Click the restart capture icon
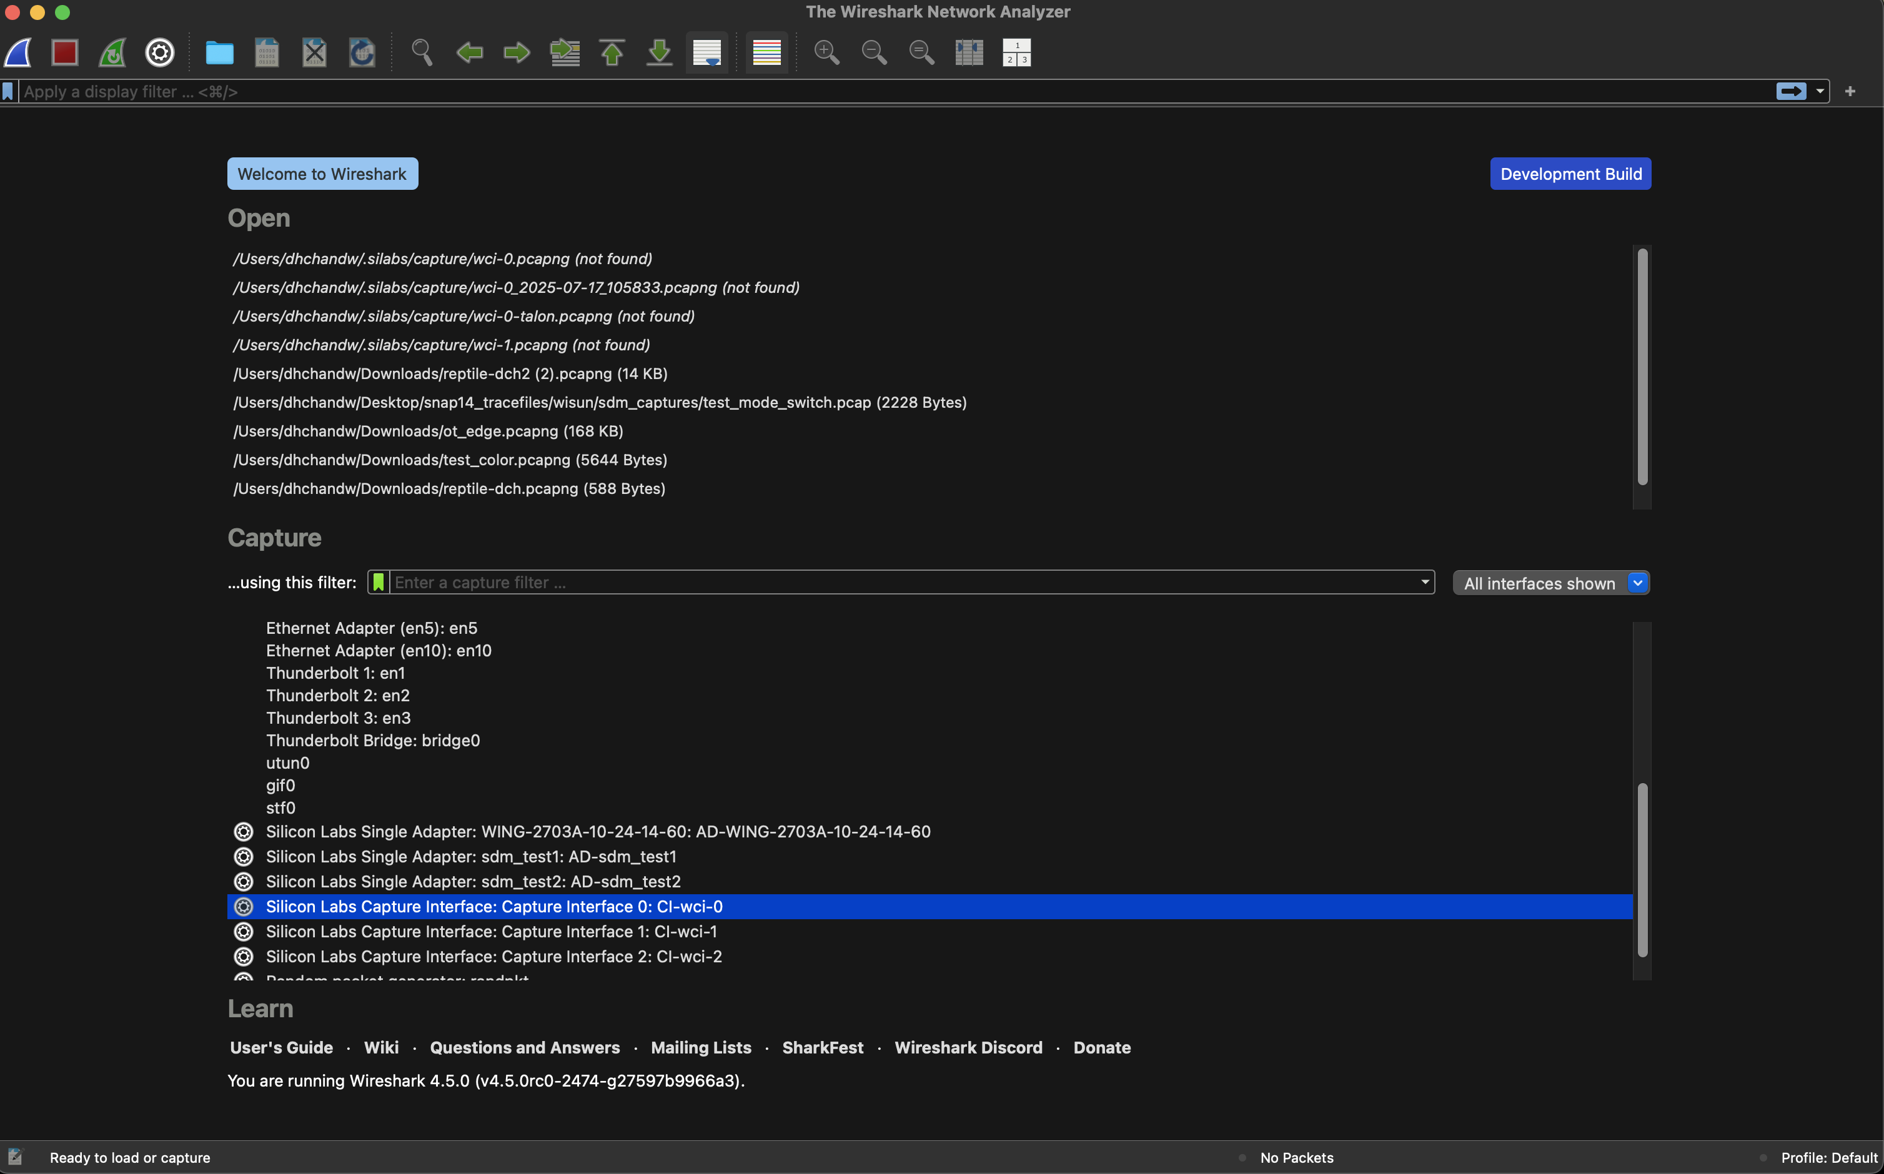 pyautogui.click(x=112, y=53)
